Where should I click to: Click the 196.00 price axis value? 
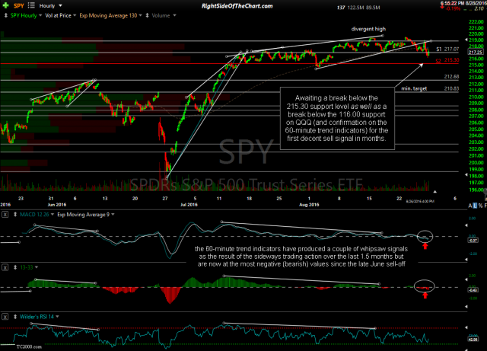(476, 190)
